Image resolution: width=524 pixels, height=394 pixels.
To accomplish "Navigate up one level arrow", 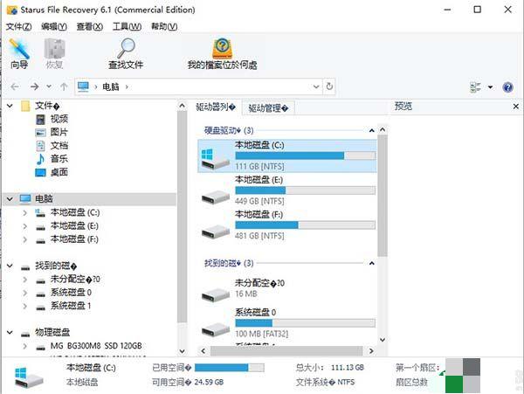I will click(x=64, y=86).
